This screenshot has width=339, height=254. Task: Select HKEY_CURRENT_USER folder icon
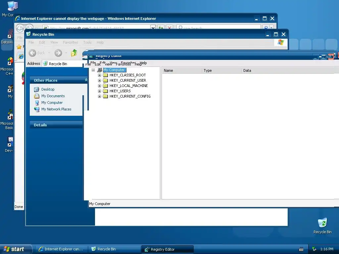pos(106,80)
